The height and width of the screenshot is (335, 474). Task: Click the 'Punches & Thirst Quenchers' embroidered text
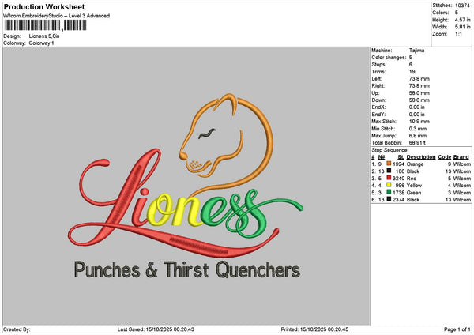tap(187, 269)
